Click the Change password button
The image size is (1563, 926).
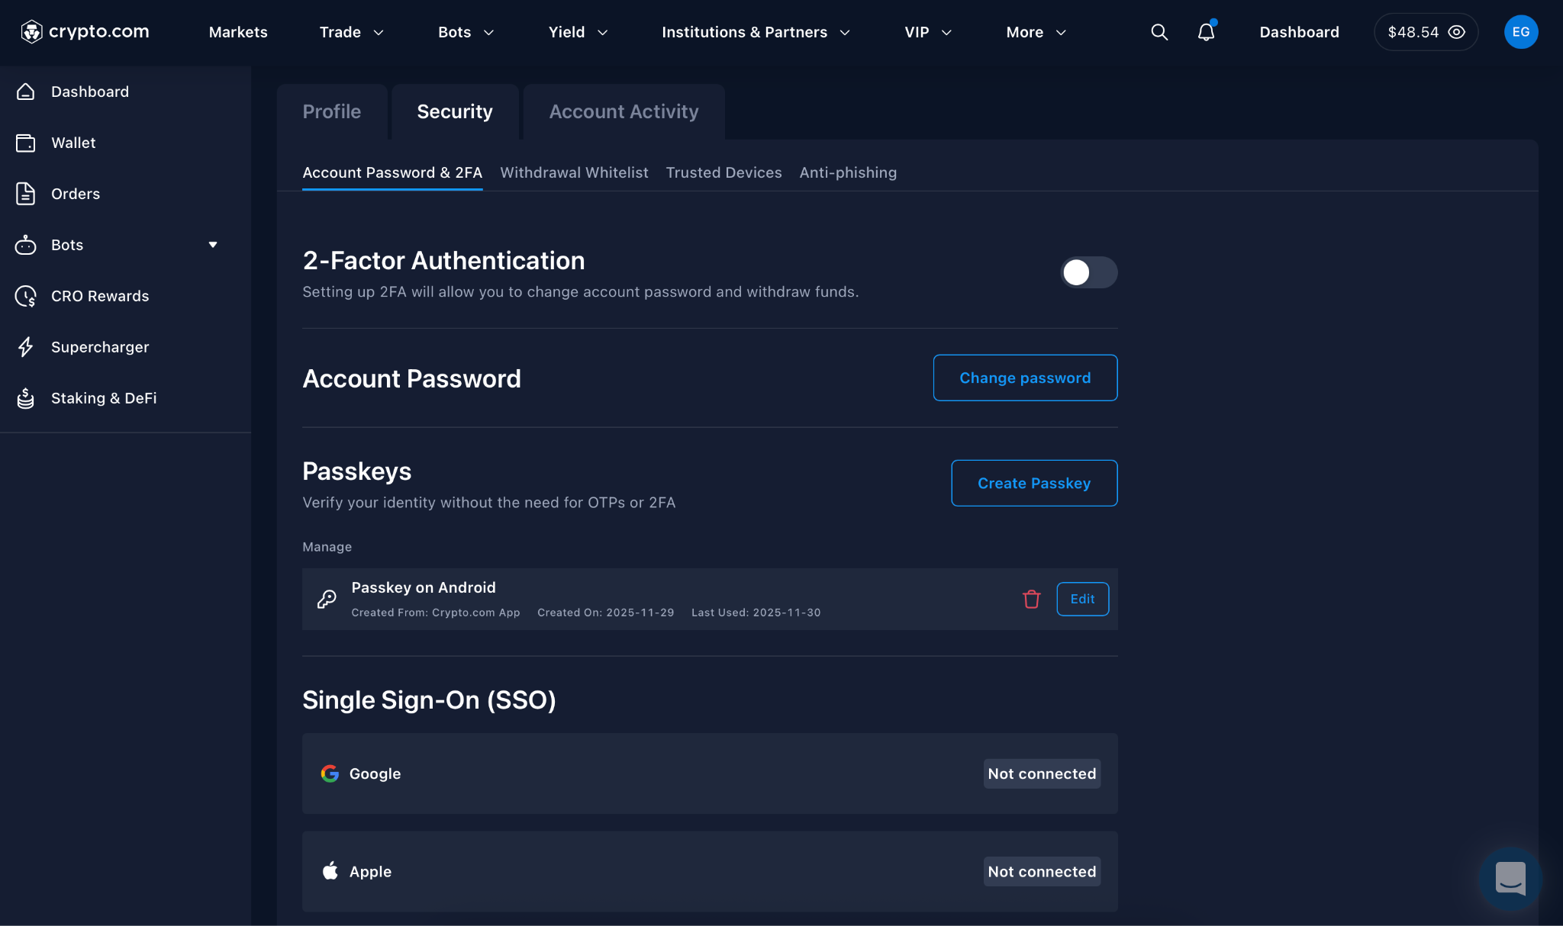pyautogui.click(x=1025, y=378)
